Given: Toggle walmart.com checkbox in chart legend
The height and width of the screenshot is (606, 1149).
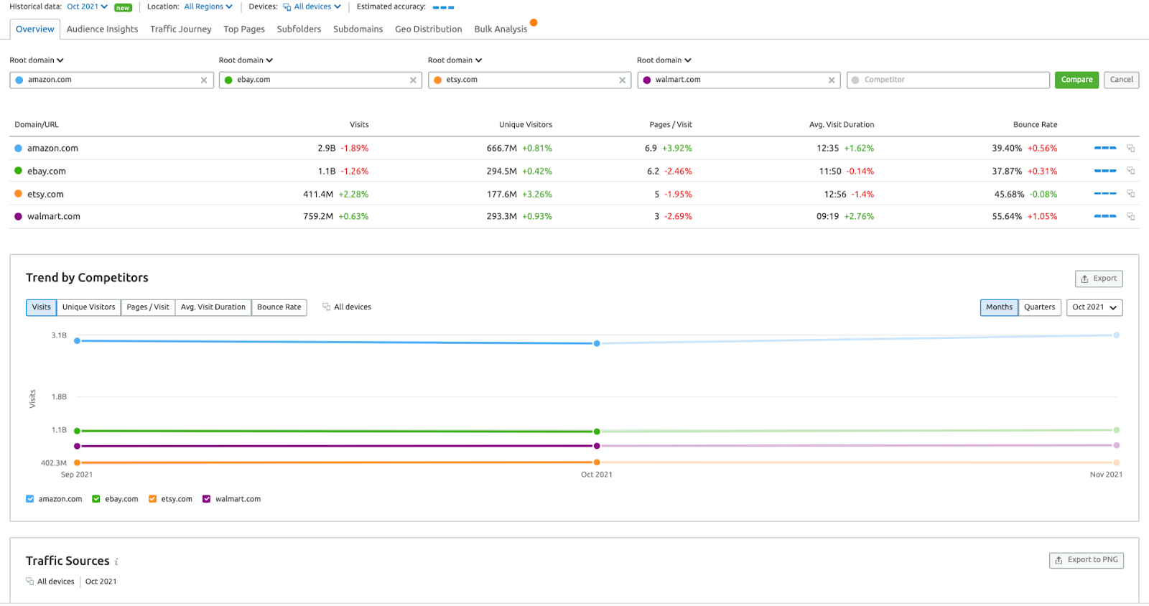Looking at the screenshot, I should click(207, 499).
